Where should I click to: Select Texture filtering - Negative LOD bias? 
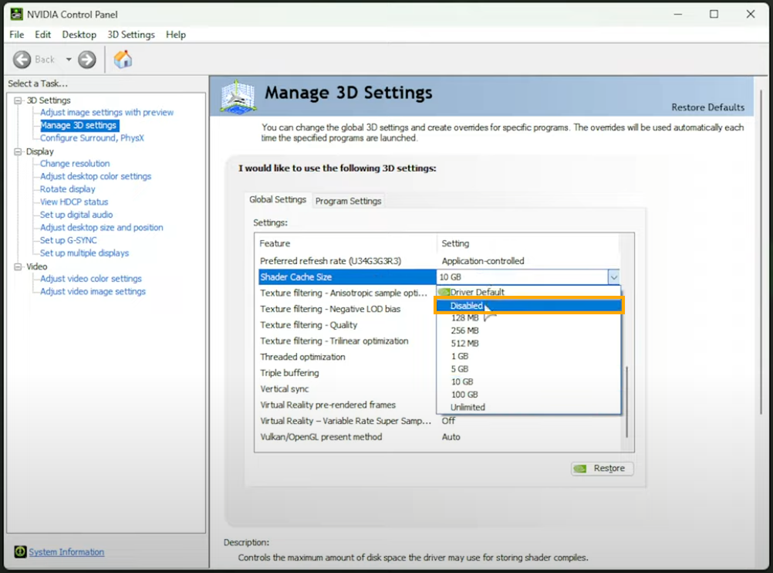pos(347,309)
